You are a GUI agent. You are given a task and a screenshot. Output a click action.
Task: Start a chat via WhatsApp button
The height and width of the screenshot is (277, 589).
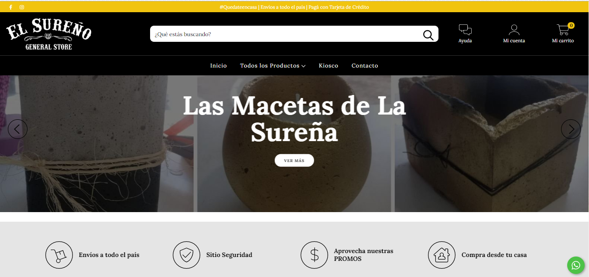tap(576, 265)
